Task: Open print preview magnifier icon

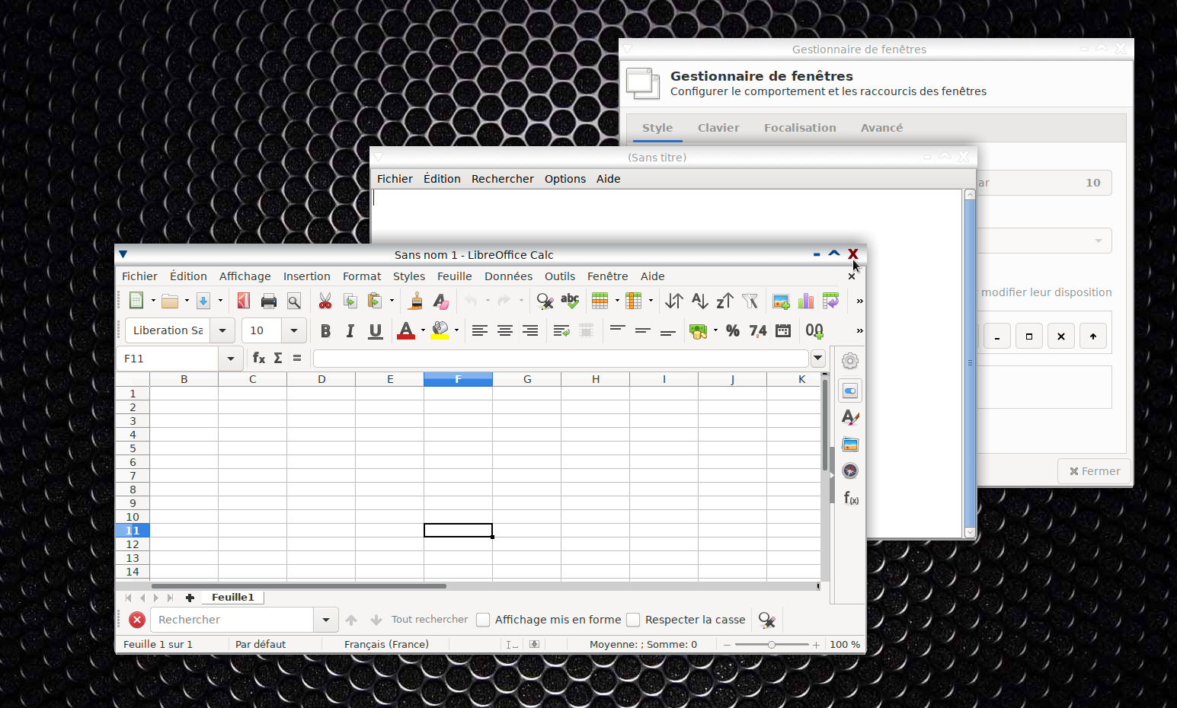Action: coord(293,301)
